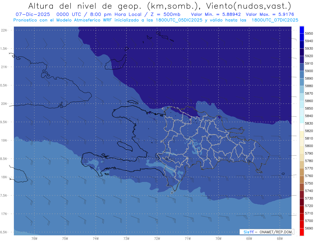Click the '5800' colorbar value
Image resolution: width=314 pixels, height=242 pixels.
click(x=309, y=146)
